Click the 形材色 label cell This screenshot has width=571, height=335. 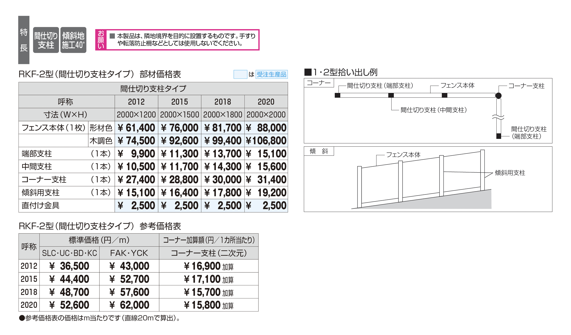(101, 128)
